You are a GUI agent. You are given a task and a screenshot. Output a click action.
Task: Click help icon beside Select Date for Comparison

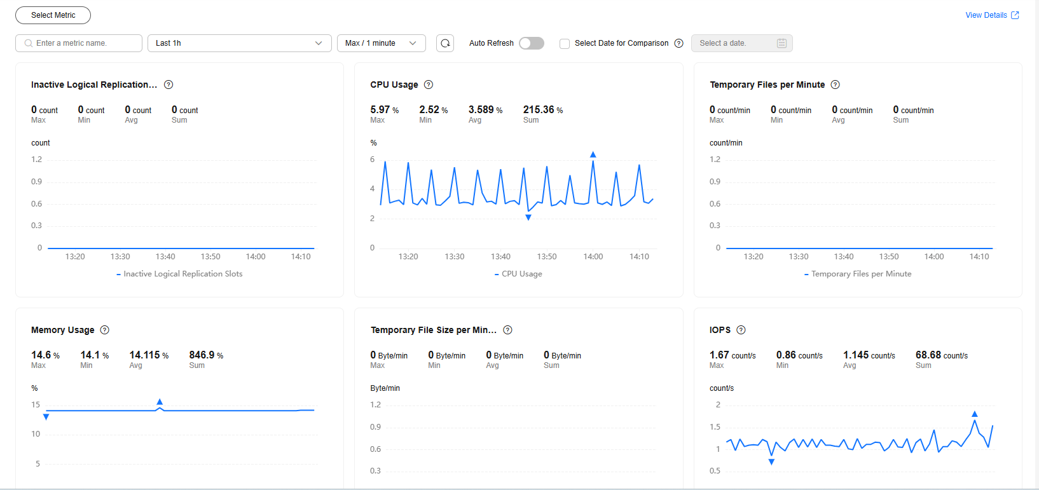(678, 43)
